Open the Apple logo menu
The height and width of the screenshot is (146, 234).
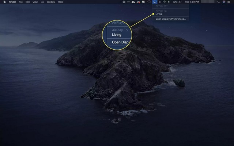(4, 2)
